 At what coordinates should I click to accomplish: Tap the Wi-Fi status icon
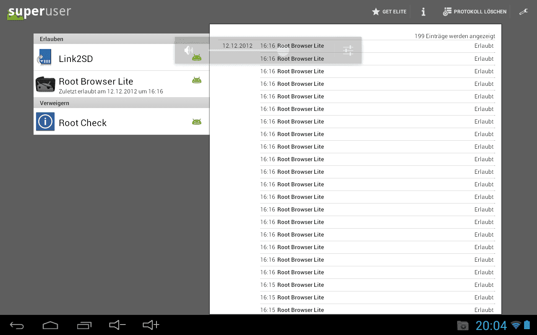point(516,325)
